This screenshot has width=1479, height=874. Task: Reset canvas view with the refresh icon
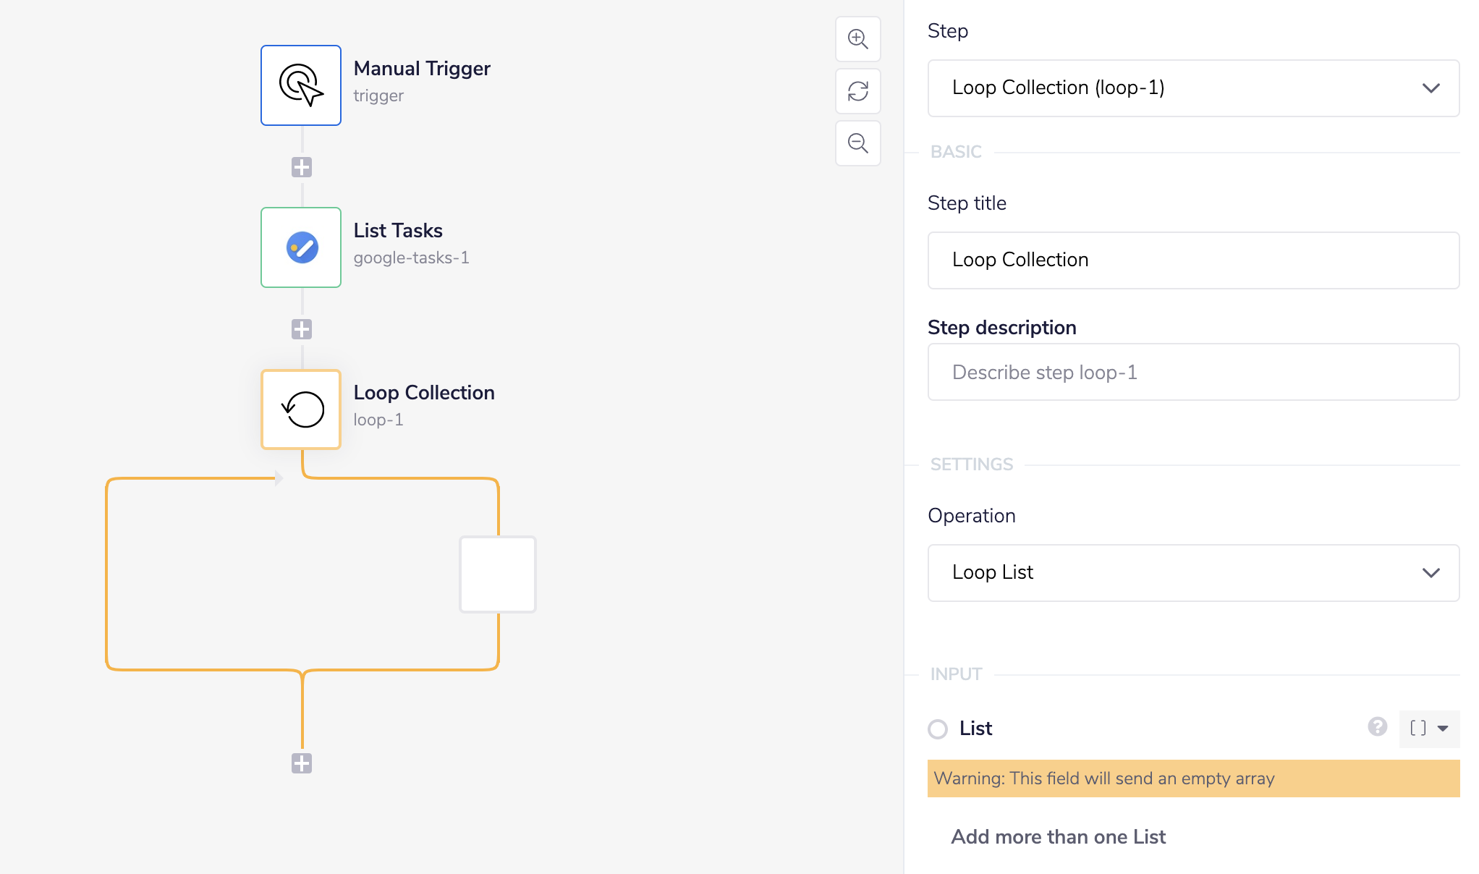pos(857,91)
